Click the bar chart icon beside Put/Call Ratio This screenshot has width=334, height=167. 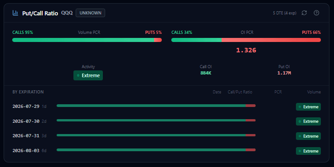(15, 13)
